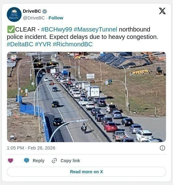
Task: Click the 1:05 PM Feb 28 timestamp
Action: tap(31, 148)
